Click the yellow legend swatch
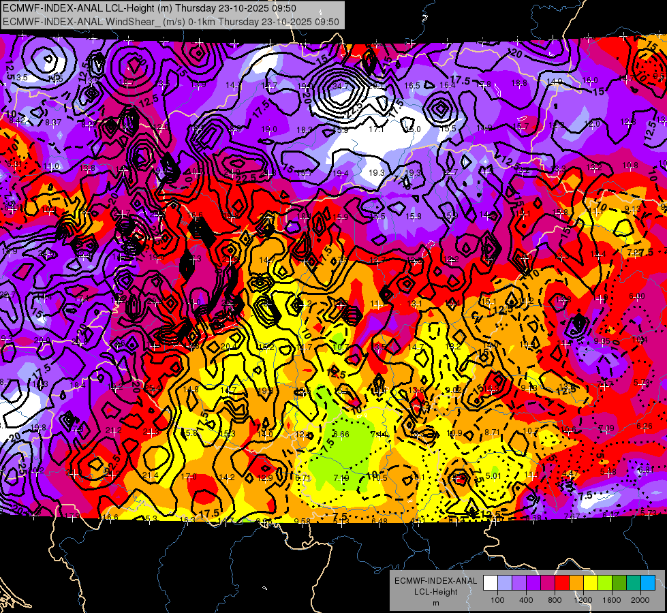Screen dimensions: 667x613 [591, 583]
